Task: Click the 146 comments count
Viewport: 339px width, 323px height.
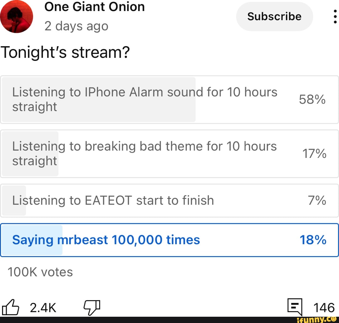Action: (x=324, y=308)
